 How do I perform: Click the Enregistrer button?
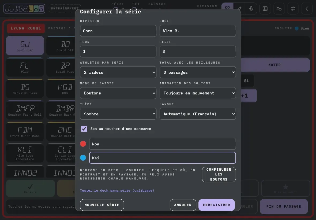tap(216, 205)
